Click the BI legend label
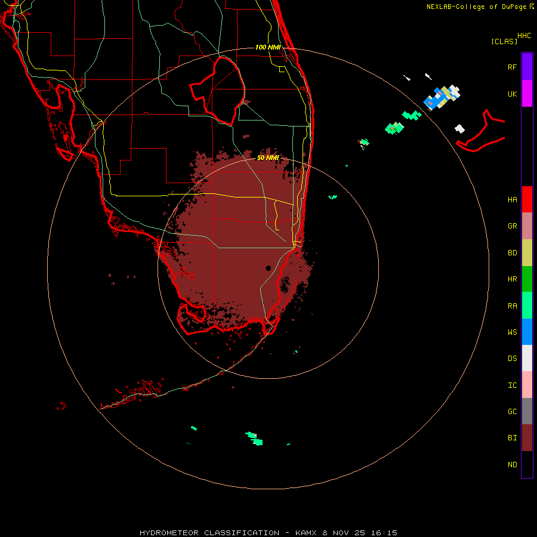This screenshot has height=537, width=537. pos(512,438)
